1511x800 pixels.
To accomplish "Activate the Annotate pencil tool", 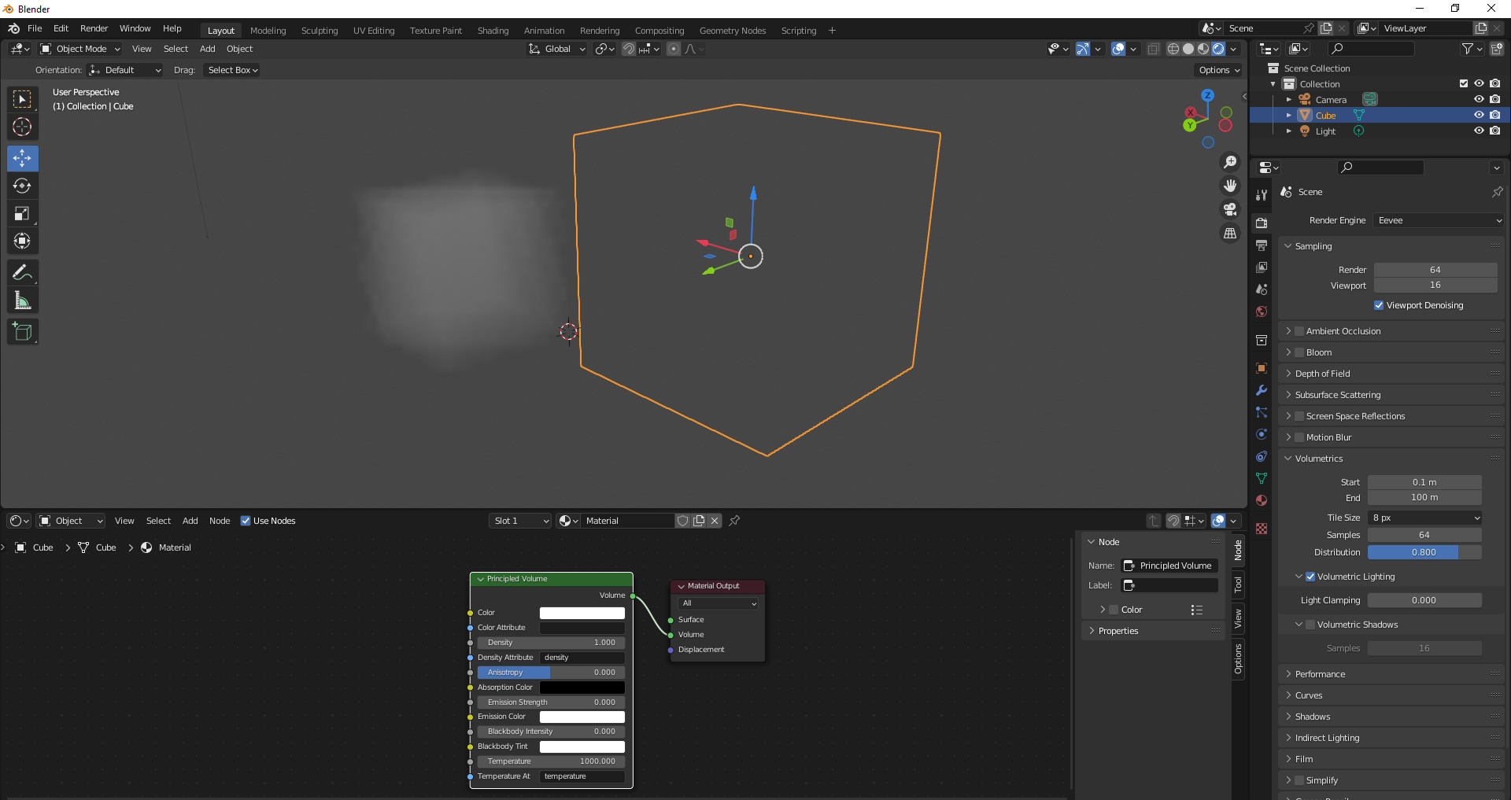I will (22, 273).
